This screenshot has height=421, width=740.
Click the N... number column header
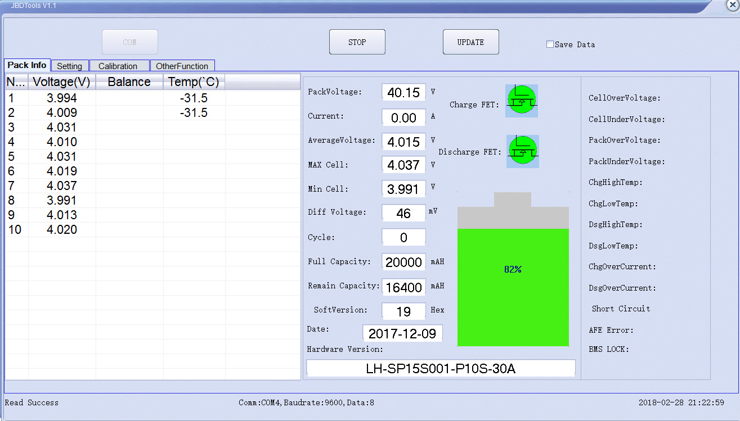(17, 82)
